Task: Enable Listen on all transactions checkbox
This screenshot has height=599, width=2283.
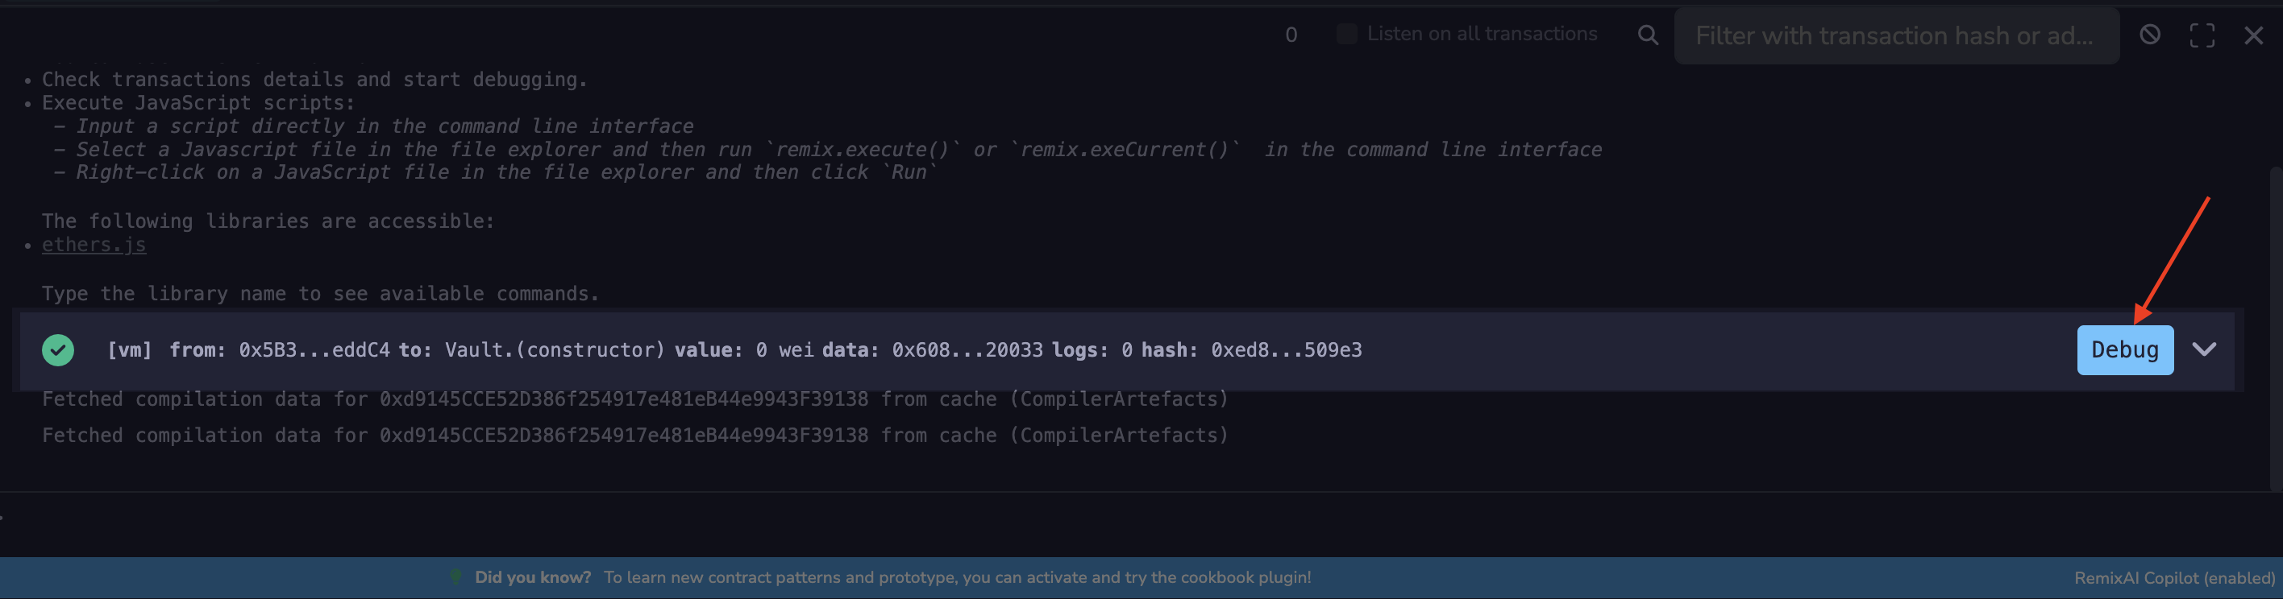Action: (x=1345, y=34)
